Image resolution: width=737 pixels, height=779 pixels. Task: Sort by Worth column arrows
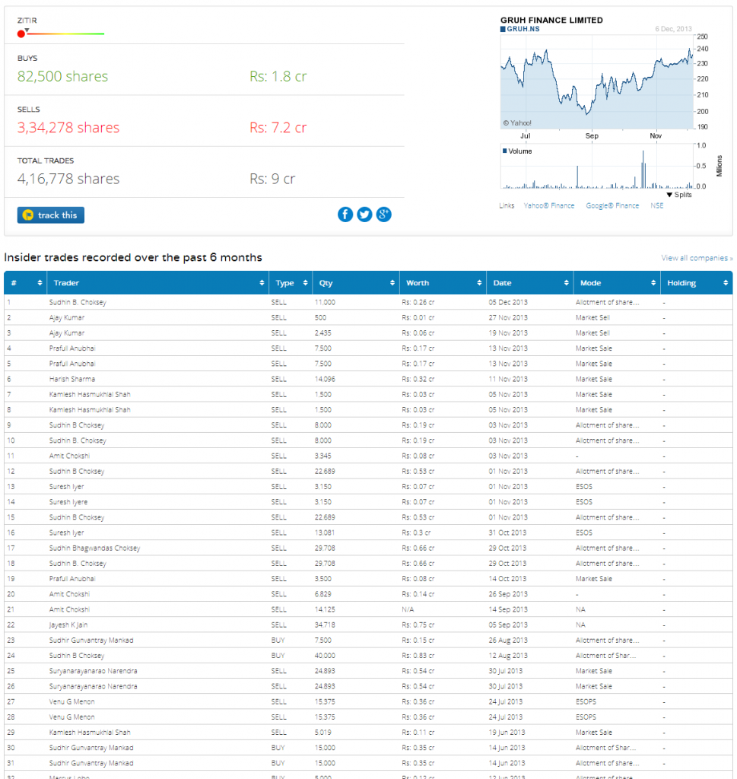pyautogui.click(x=479, y=283)
